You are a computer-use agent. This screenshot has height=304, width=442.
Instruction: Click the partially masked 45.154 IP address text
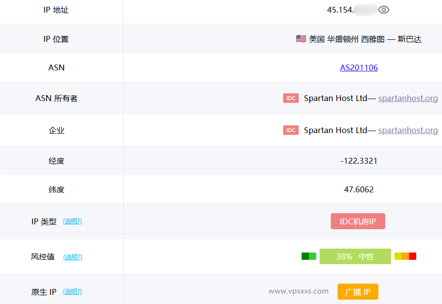(x=340, y=10)
